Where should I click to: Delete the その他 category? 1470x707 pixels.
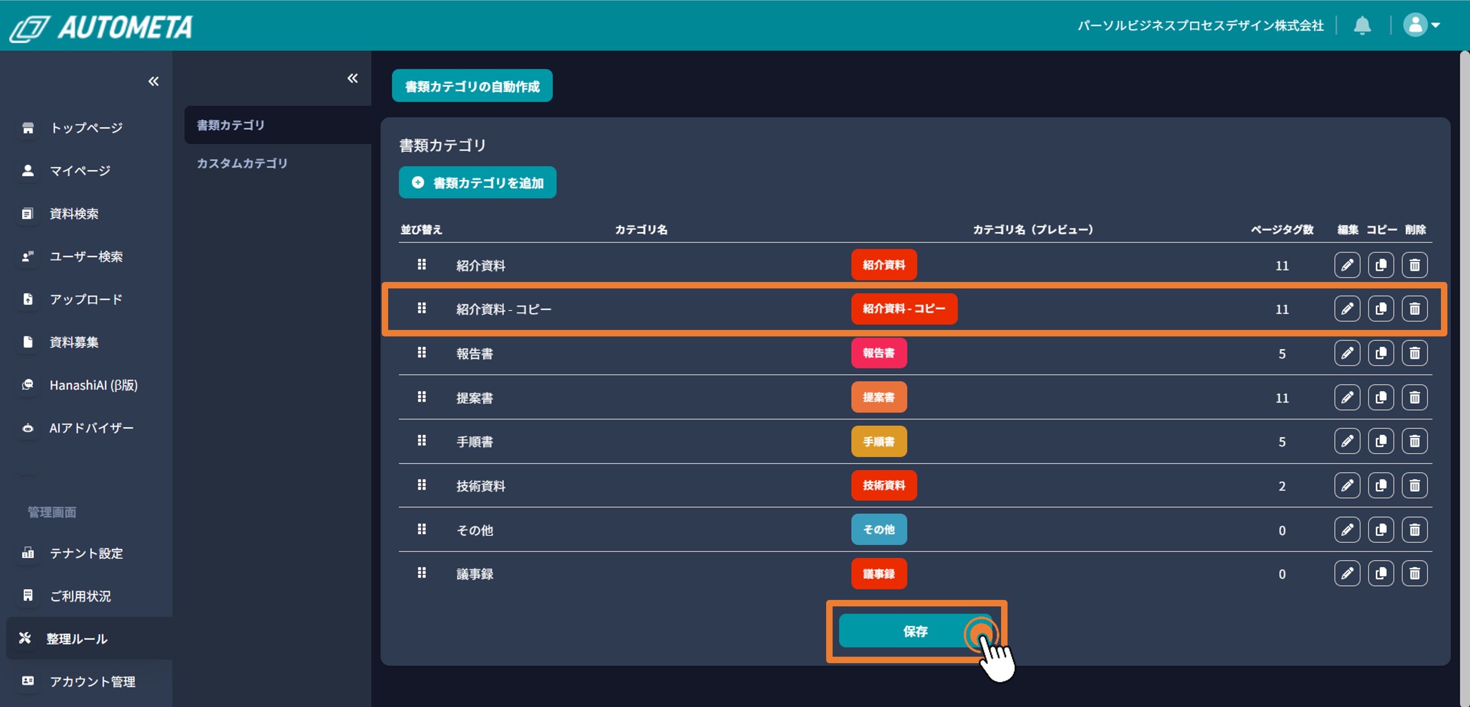(x=1414, y=529)
